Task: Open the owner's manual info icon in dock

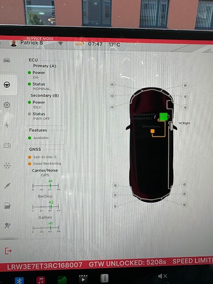Action: coord(104,278)
